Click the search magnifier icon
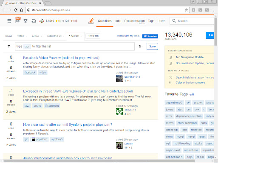The width and height of the screenshot is (272, 170). coord(174,21)
